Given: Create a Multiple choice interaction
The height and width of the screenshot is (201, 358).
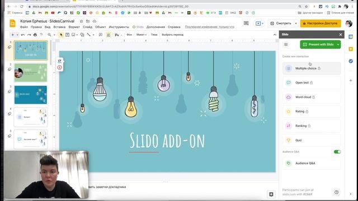Looking at the screenshot, I should pyautogui.click(x=312, y=68).
